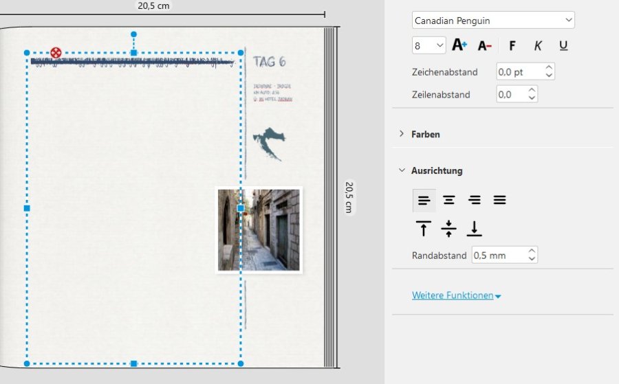Align text to the right
Viewport: 619px width, 384px height.
[474, 201]
